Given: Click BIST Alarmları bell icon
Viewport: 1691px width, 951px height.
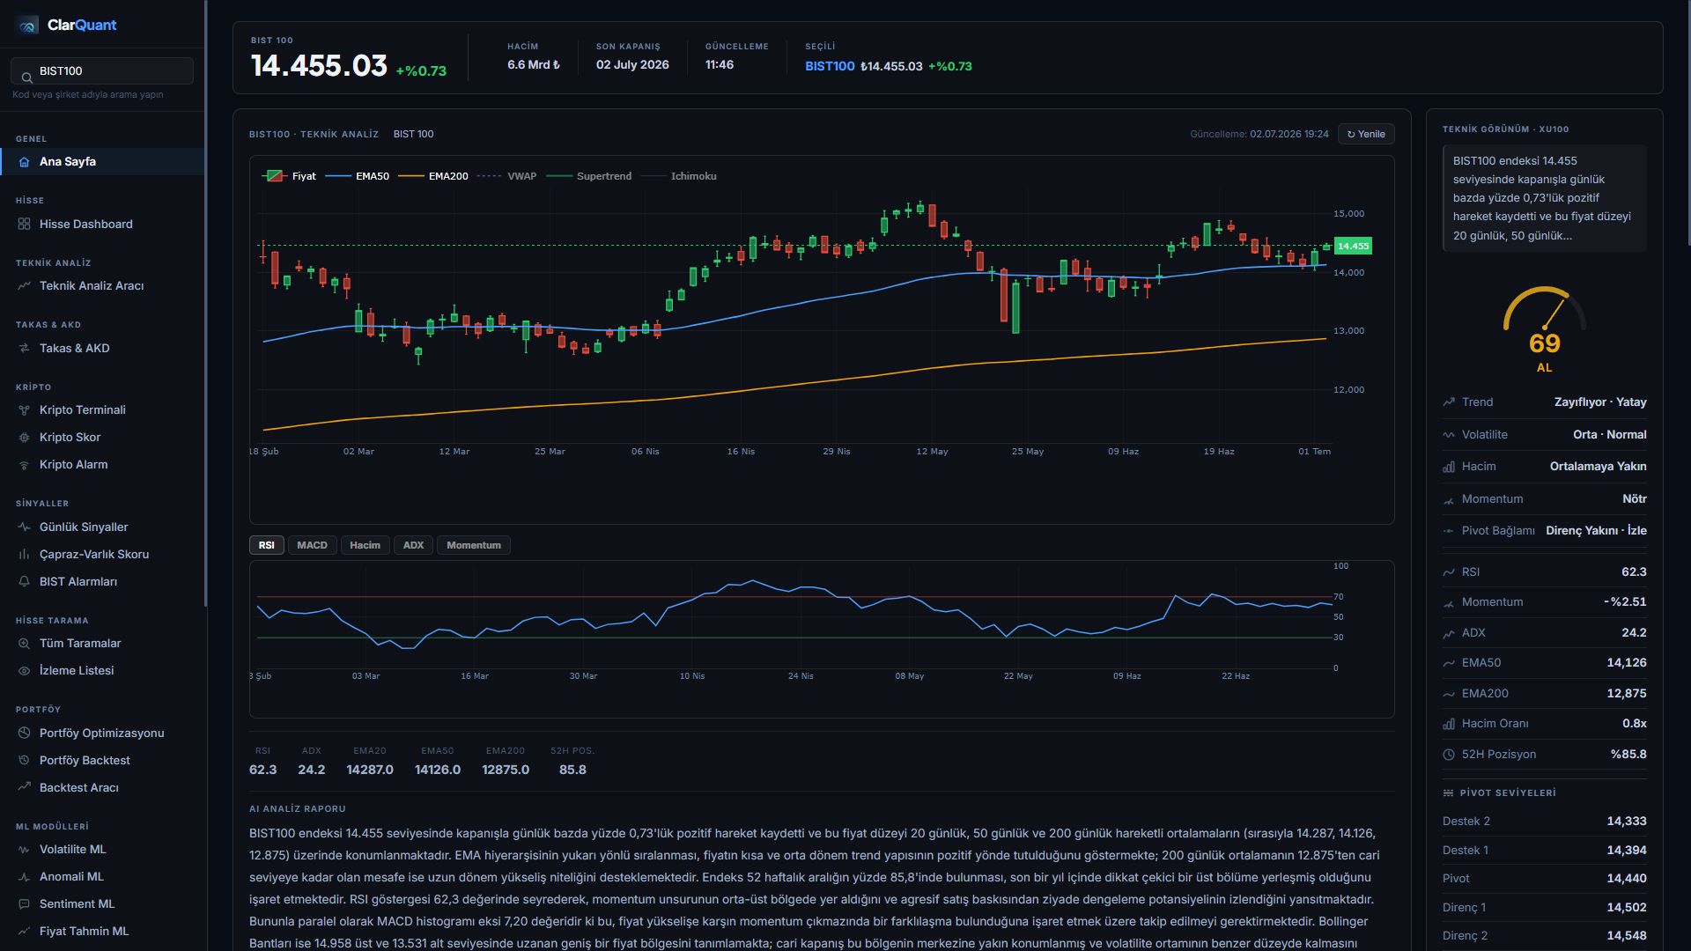Looking at the screenshot, I should tap(24, 582).
